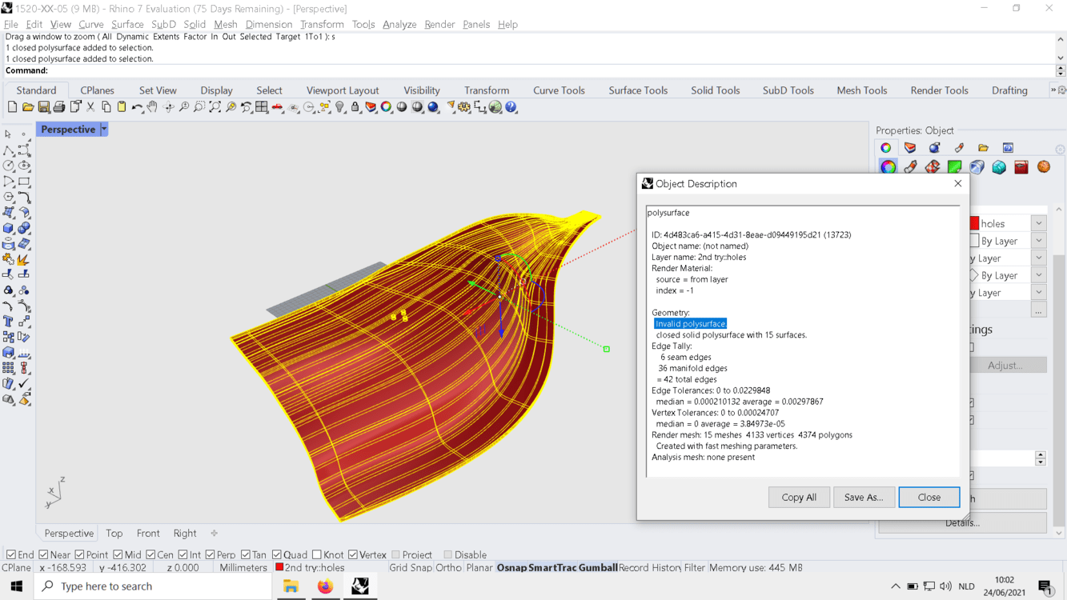
Task: Toggle the Project osnap checkbox
Action: [395, 554]
